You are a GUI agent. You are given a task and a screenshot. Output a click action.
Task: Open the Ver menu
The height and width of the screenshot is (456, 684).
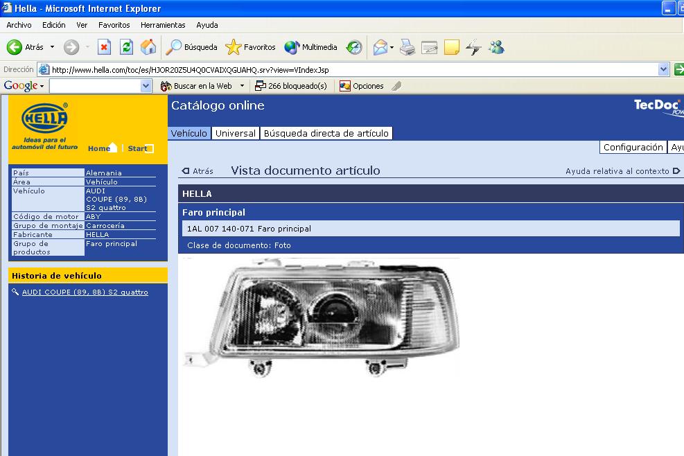pos(82,26)
